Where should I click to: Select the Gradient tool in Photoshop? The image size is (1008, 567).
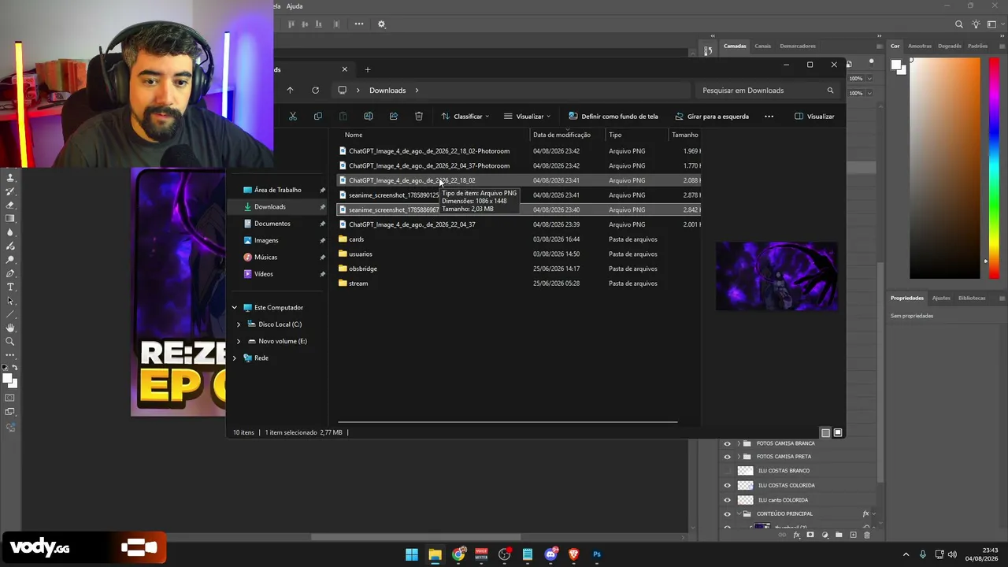tap(10, 218)
